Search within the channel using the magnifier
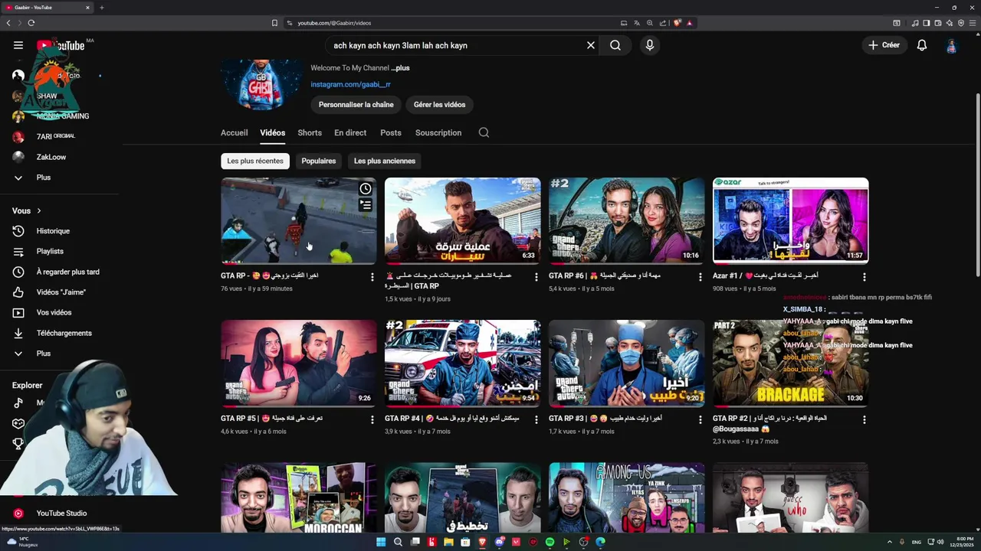This screenshot has height=551, width=981. tap(484, 132)
